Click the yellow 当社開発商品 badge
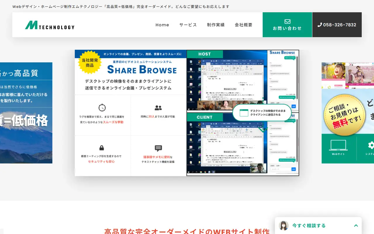 90,62
